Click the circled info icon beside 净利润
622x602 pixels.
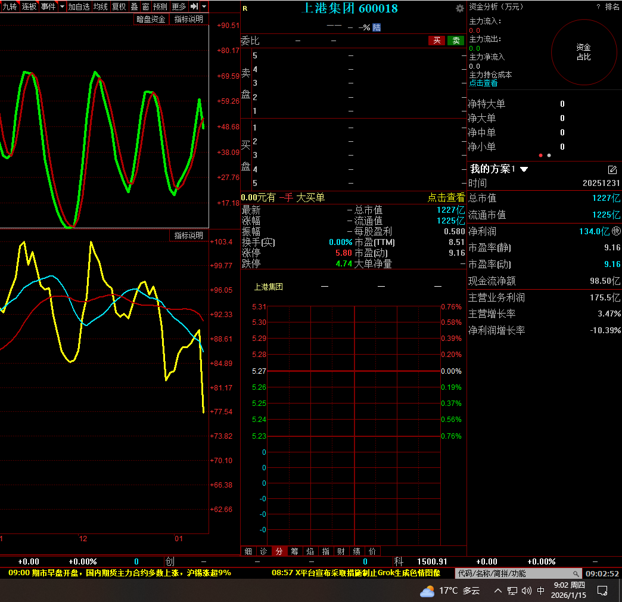[616, 231]
